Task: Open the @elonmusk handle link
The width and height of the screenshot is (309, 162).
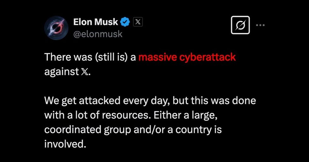Action: click(97, 34)
